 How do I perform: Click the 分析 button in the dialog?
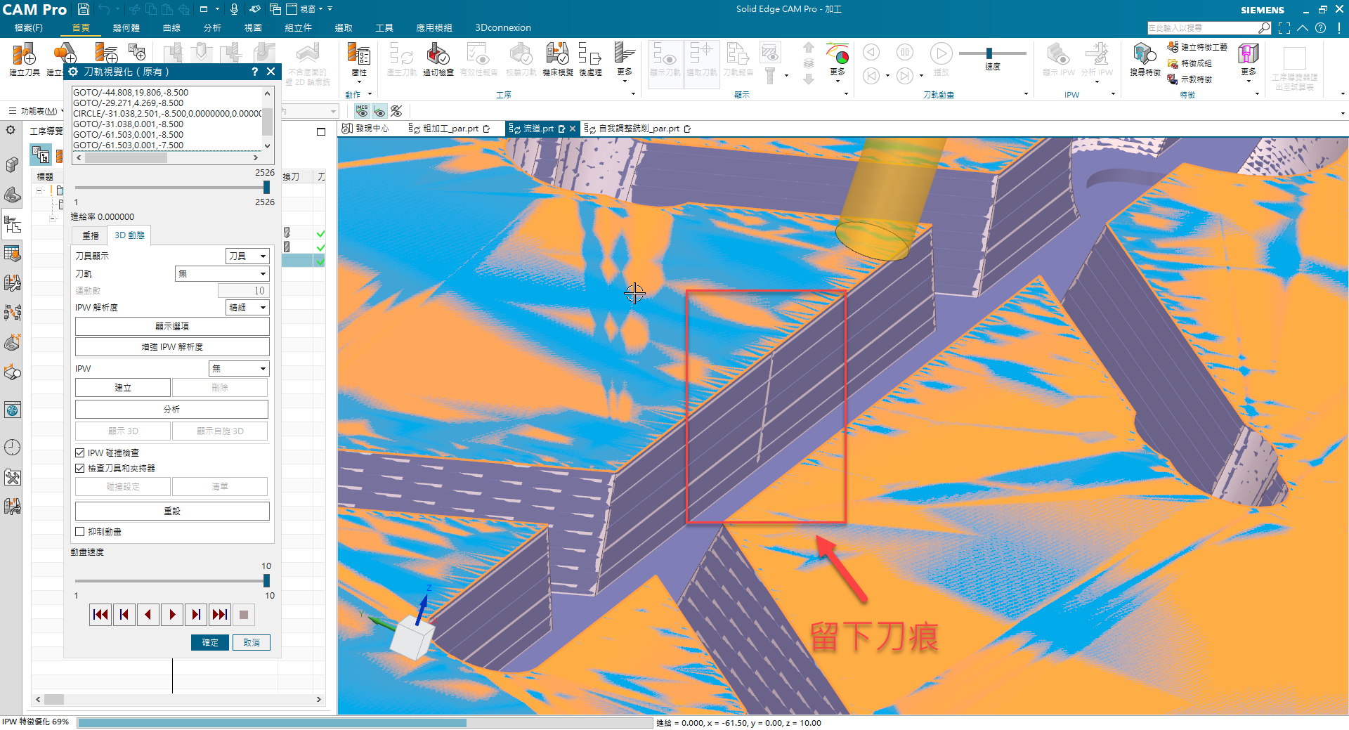pyautogui.click(x=172, y=409)
